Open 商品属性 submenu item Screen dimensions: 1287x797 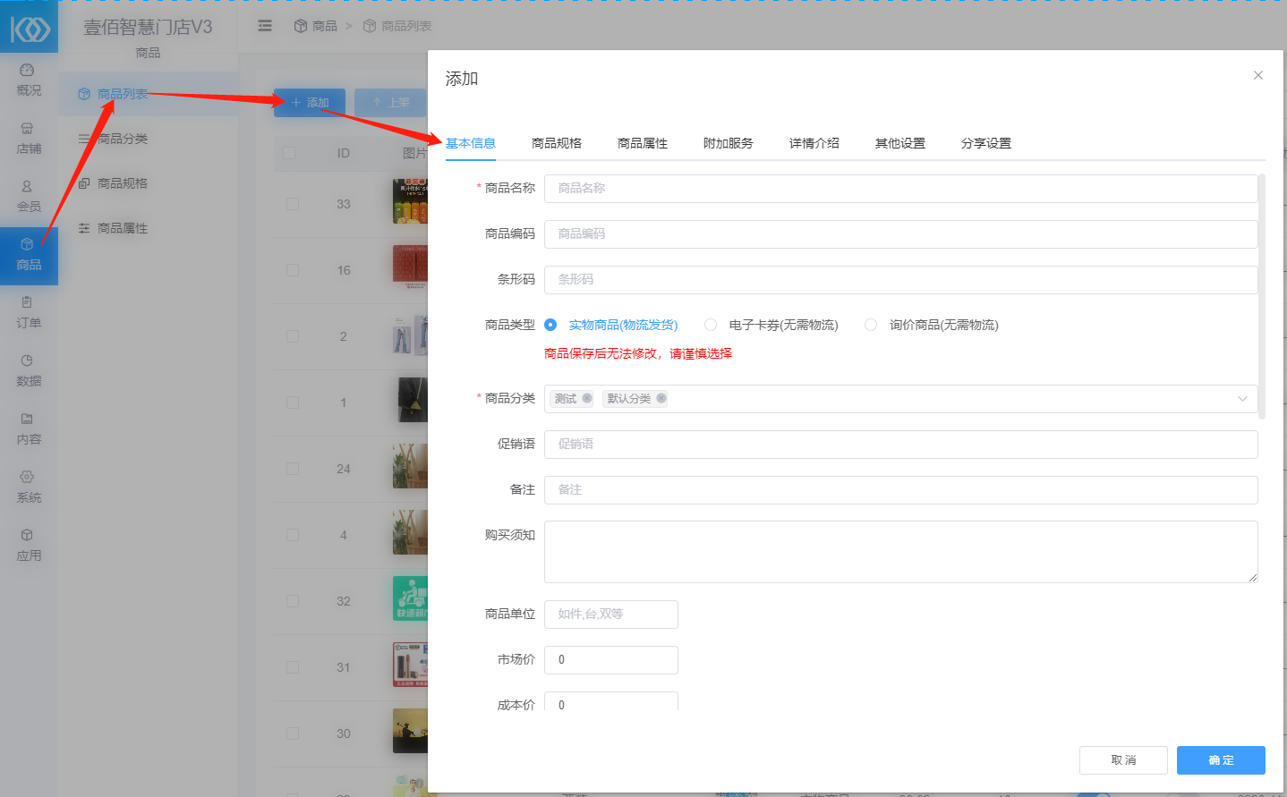coord(148,228)
